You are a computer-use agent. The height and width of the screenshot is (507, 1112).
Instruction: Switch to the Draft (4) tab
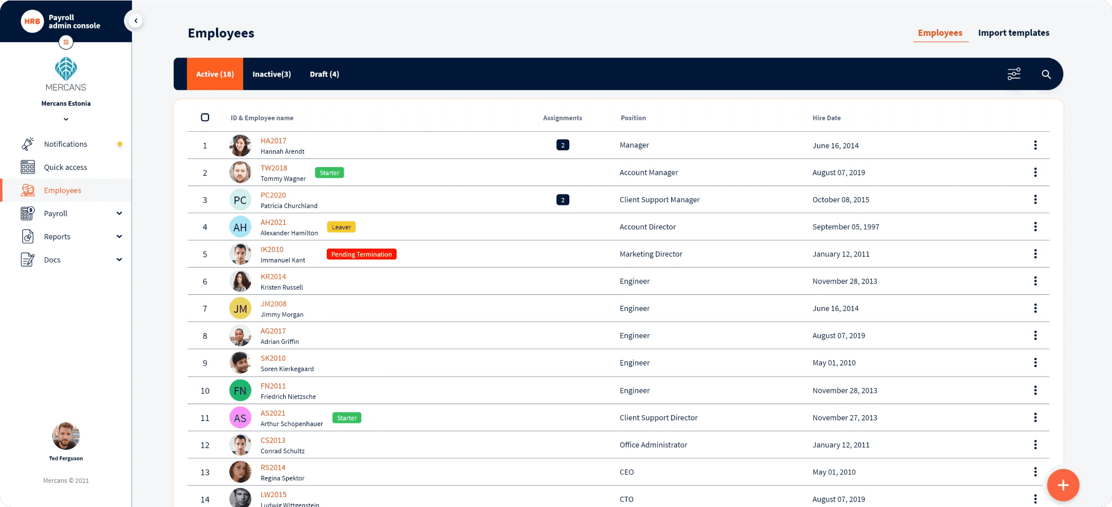pyautogui.click(x=324, y=74)
